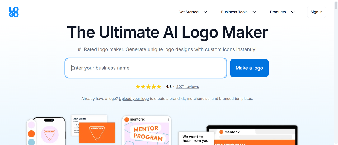This screenshot has height=145, width=338.
Task: Select the orange color swatch
Action: (31, 134)
